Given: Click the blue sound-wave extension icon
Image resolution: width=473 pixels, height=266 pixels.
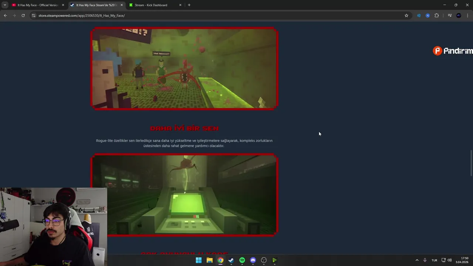Looking at the screenshot, I should click(x=419, y=16).
